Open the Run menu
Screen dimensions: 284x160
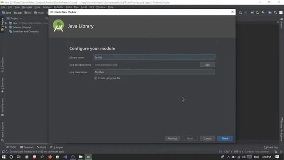click(x=76, y=7)
